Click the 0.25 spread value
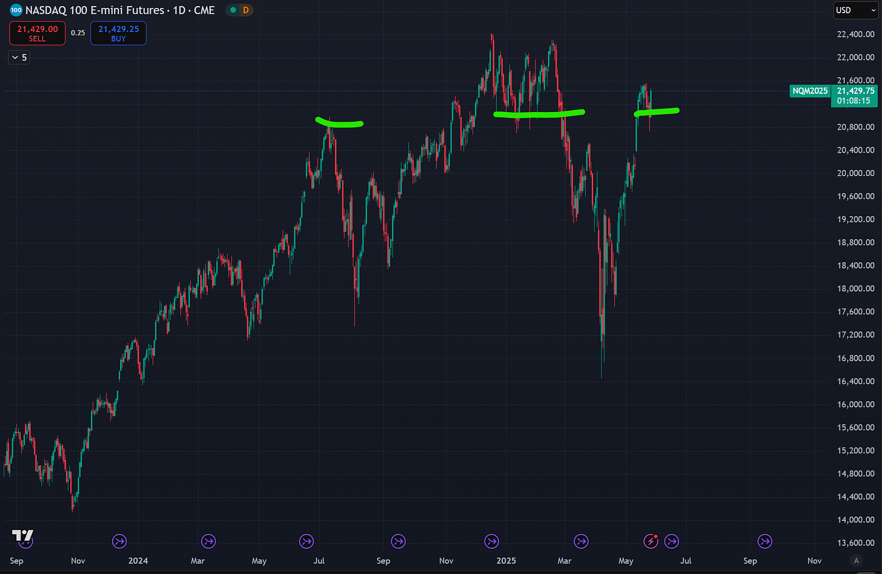The height and width of the screenshot is (574, 882). pyautogui.click(x=78, y=33)
